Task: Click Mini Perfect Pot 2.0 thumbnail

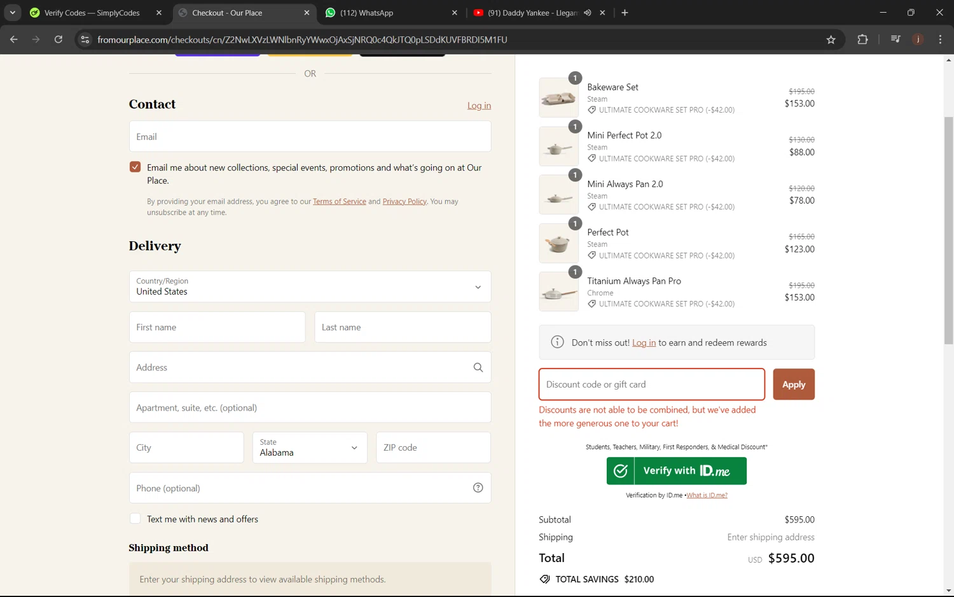Action: (x=558, y=146)
